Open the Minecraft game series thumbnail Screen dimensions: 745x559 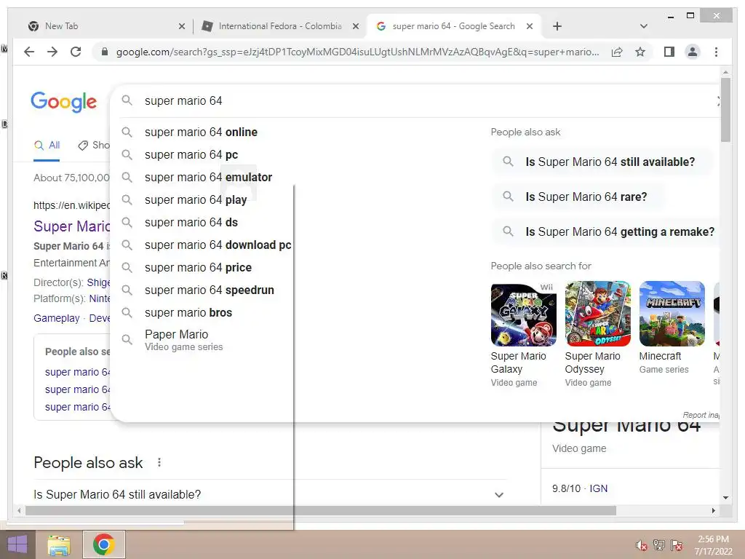(672, 314)
